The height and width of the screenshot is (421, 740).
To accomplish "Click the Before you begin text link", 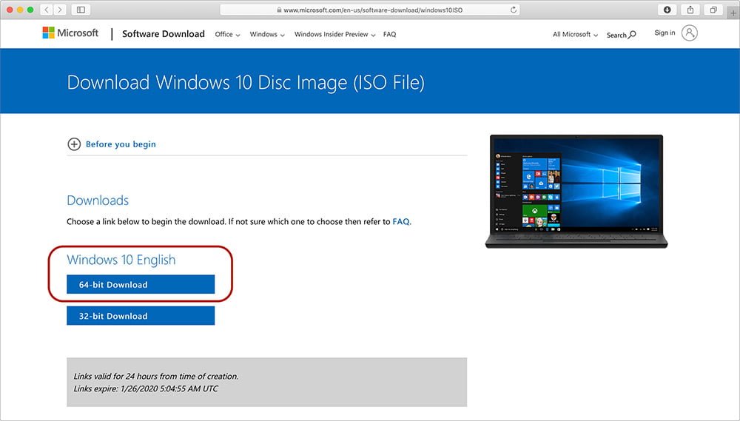I will (x=121, y=144).
